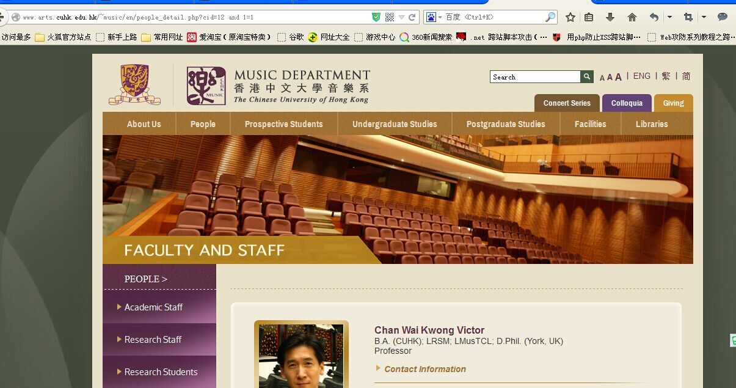Switch language to ENG
This screenshot has width=736, height=388.
pyautogui.click(x=642, y=76)
